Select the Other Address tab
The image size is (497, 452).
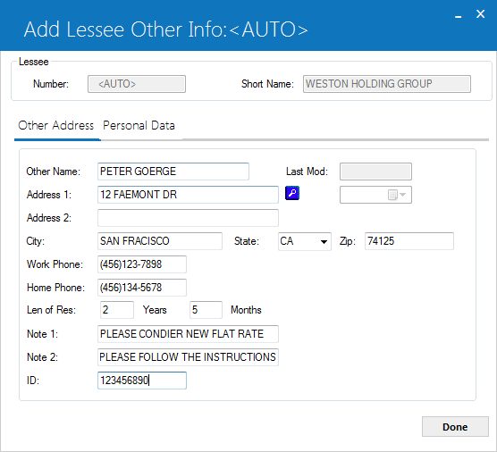[56, 126]
